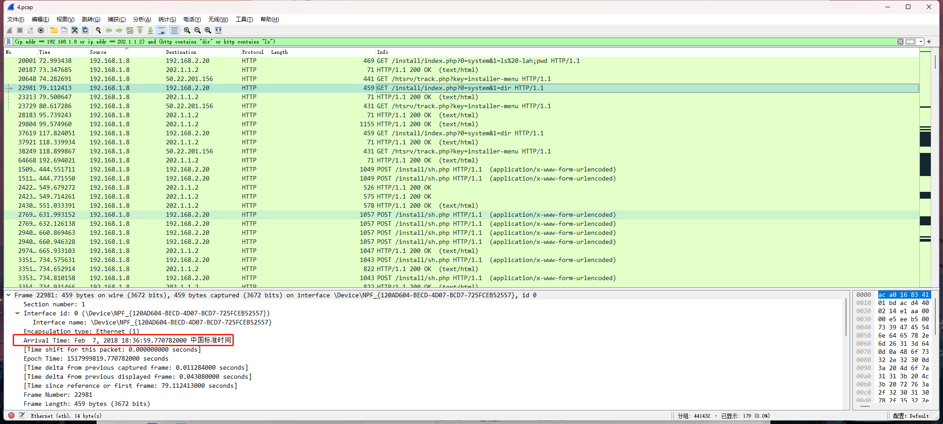Sort packets by the Time column header

[63, 52]
